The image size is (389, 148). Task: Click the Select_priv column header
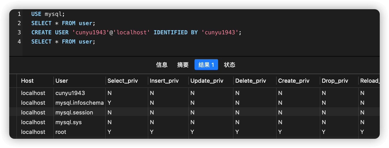pos(123,81)
